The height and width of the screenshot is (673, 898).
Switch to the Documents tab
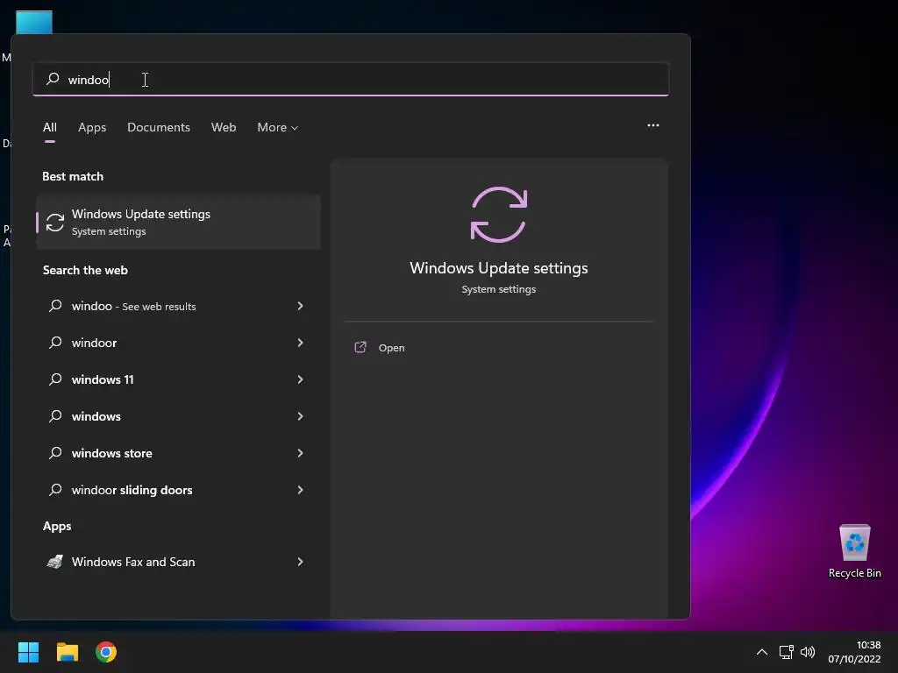159,127
